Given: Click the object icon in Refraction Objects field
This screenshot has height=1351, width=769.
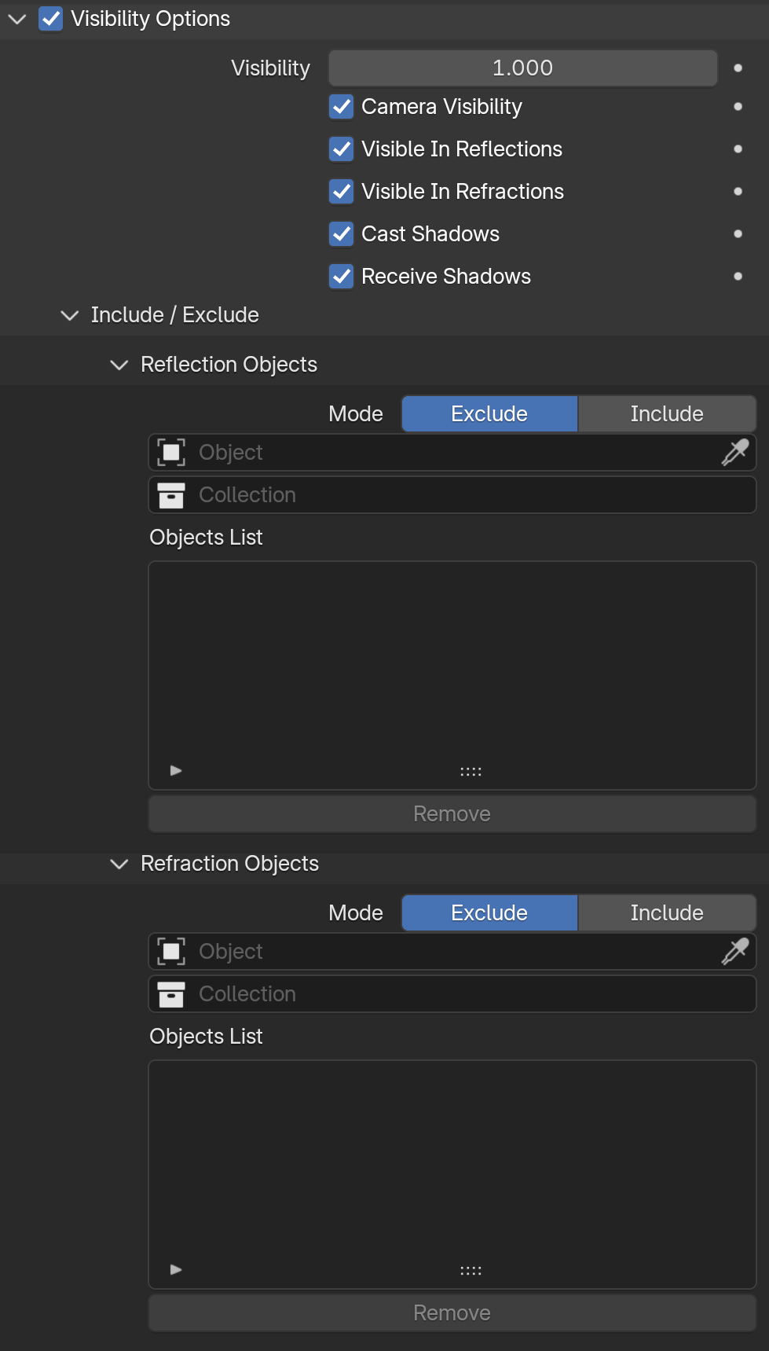Looking at the screenshot, I should pyautogui.click(x=171, y=952).
